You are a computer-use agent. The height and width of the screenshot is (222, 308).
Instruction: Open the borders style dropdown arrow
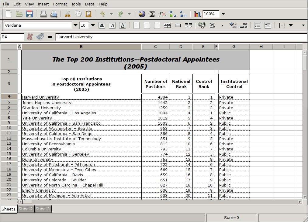pos(291,25)
